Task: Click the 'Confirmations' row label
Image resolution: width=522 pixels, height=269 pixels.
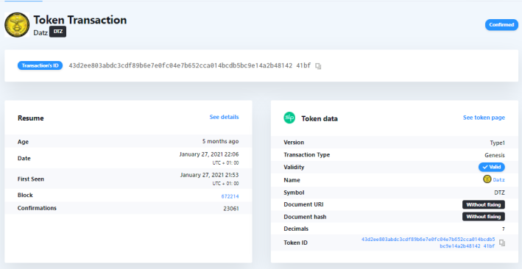Action: pos(37,208)
